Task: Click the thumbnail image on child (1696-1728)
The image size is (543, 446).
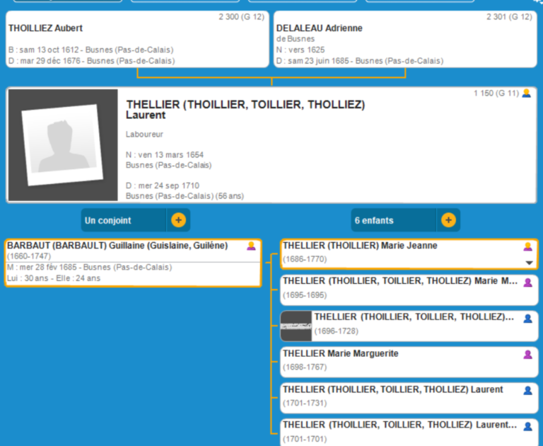Action: click(296, 326)
